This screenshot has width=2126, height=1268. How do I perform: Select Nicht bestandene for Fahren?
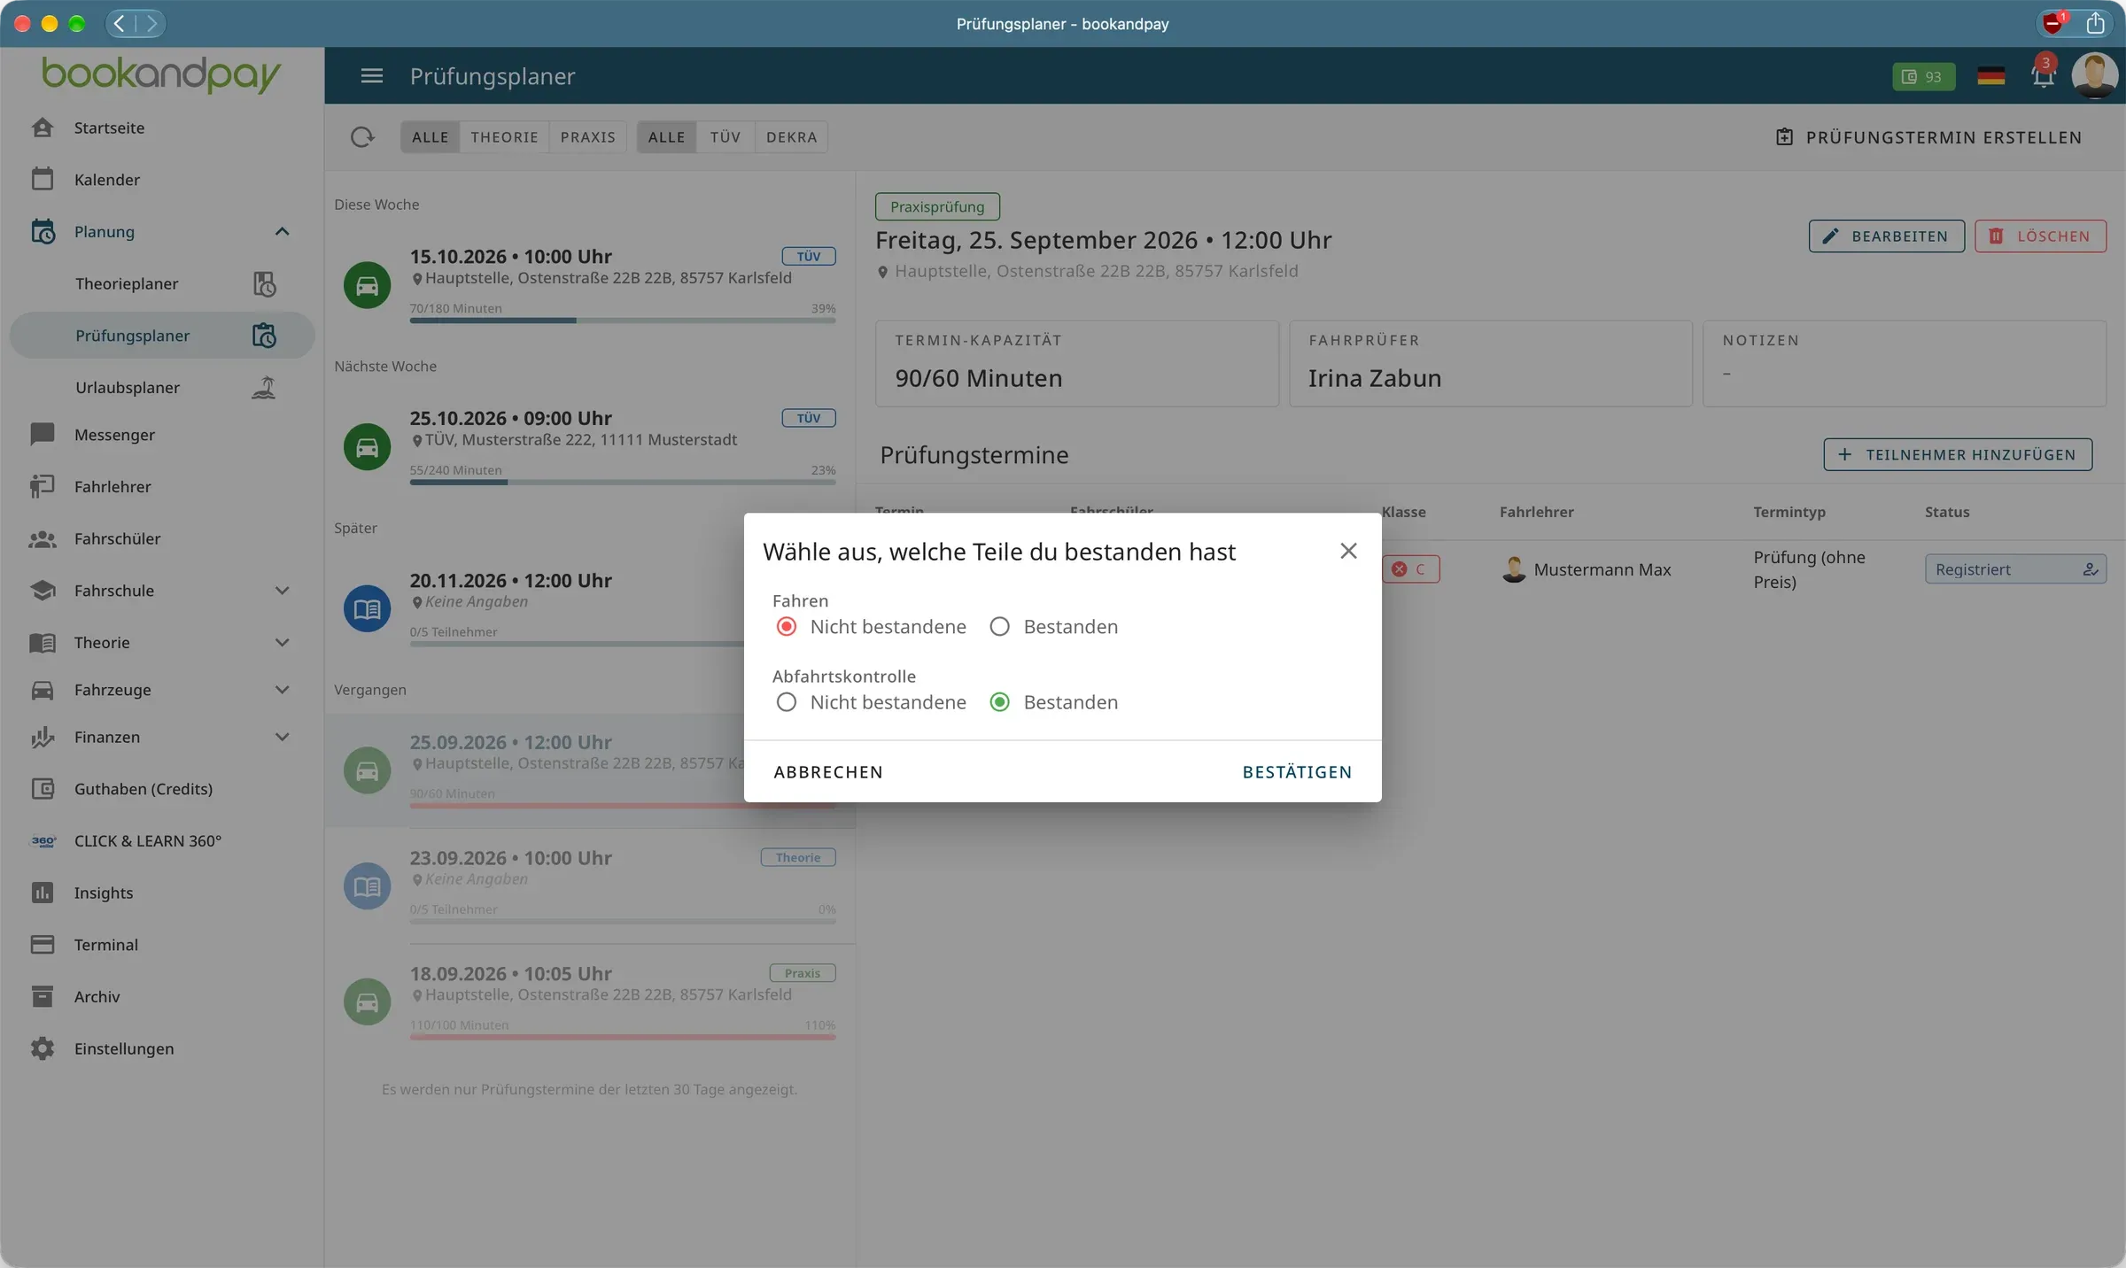pos(786,627)
